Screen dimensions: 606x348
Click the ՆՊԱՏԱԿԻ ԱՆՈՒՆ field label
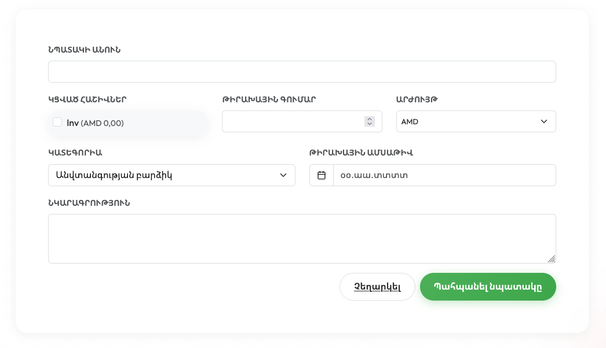click(x=84, y=50)
